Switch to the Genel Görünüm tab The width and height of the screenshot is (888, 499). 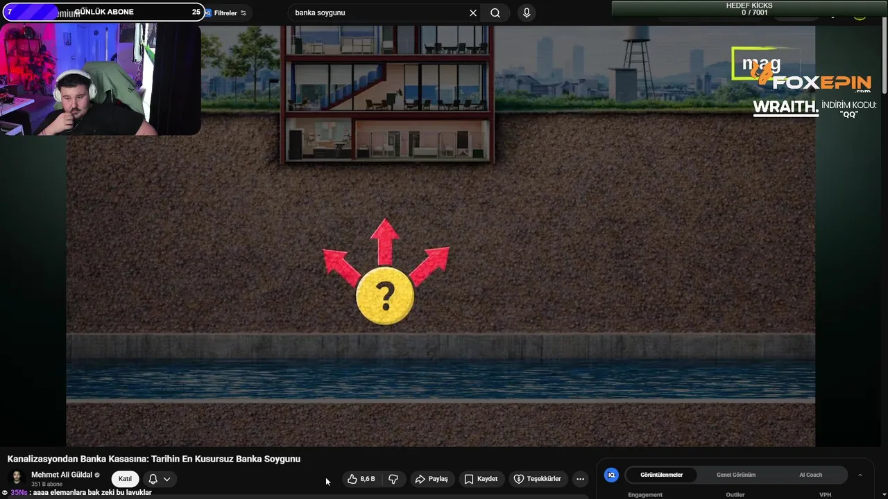[736, 475]
